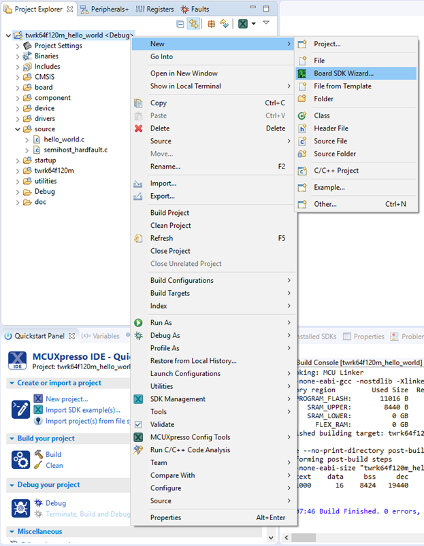Open Import SDK example(s)... link
Viewport: 424px width, 546px height.
[83, 410]
